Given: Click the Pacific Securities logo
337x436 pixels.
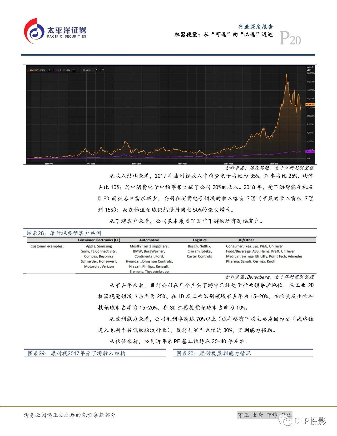Looking at the screenshot, I should coord(55,32).
